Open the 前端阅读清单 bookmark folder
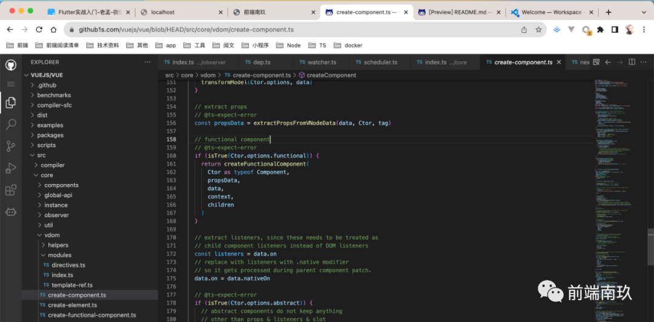 pyautogui.click(x=58, y=45)
